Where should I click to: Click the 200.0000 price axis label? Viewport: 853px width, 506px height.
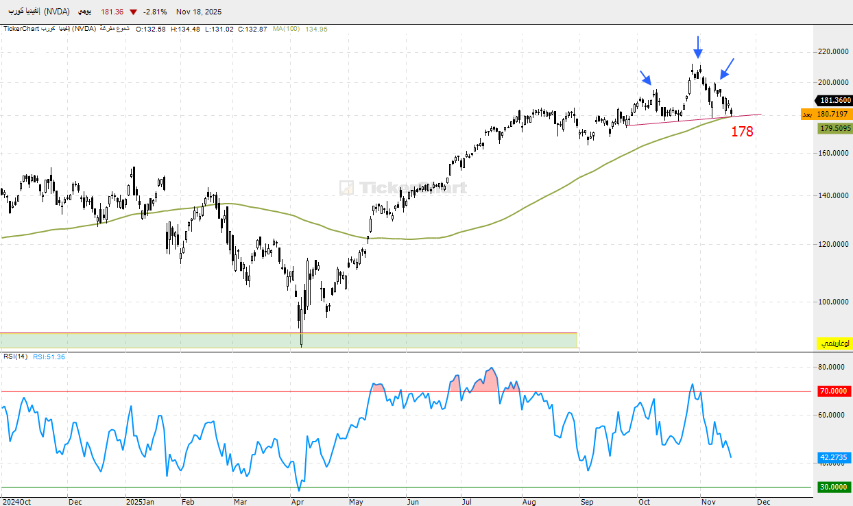834,82
